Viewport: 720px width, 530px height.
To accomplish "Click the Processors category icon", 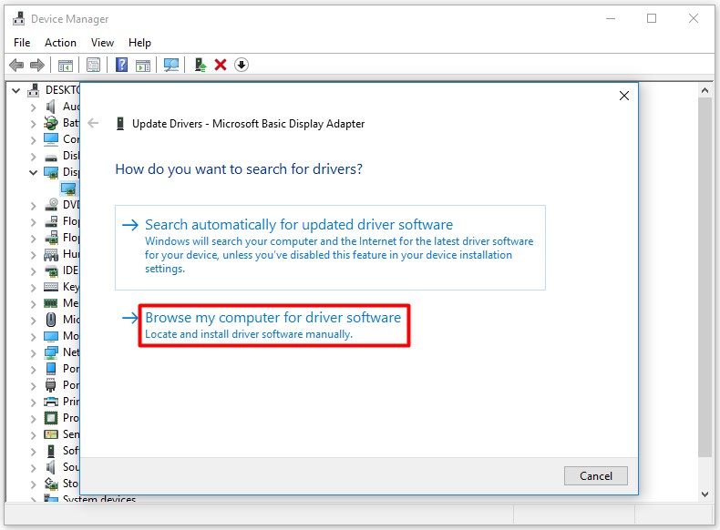I will [51, 418].
